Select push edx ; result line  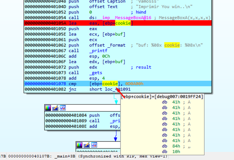click(118, 67)
